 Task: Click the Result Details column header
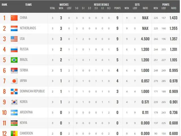coord(101,5)
